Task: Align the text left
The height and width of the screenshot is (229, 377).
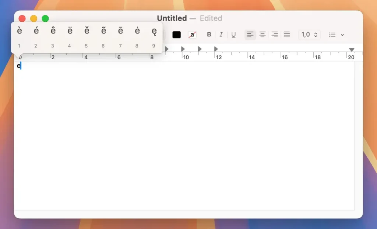Action: coord(250,35)
